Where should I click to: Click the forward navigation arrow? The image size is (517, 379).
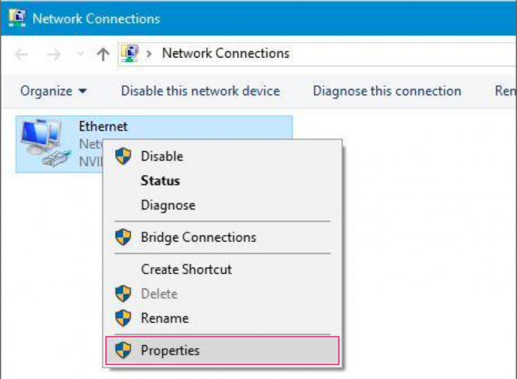point(54,55)
